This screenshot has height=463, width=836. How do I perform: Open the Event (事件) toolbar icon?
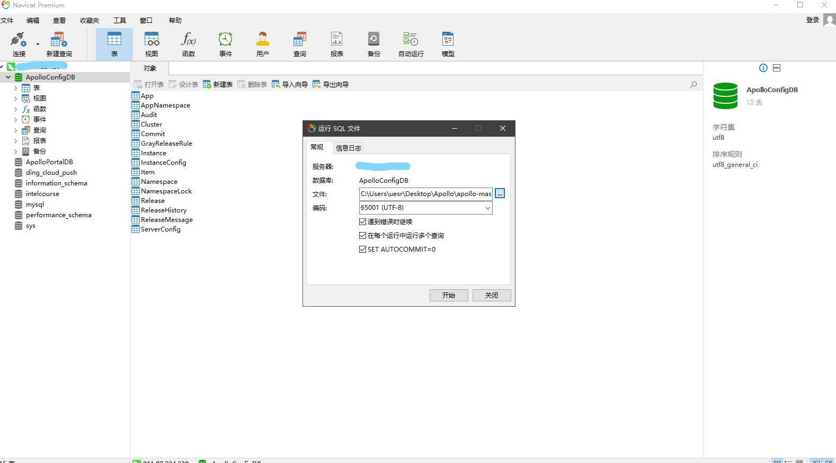pos(226,44)
